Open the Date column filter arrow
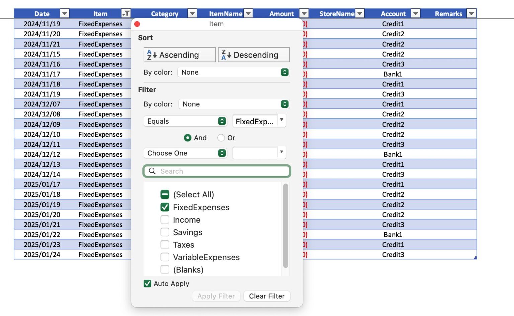Image resolution: width=514 pixels, height=316 pixels. click(64, 13)
